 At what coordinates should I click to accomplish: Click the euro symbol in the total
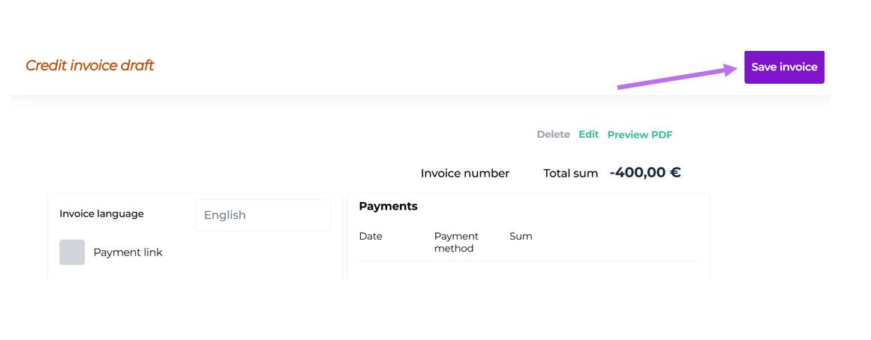tap(674, 173)
